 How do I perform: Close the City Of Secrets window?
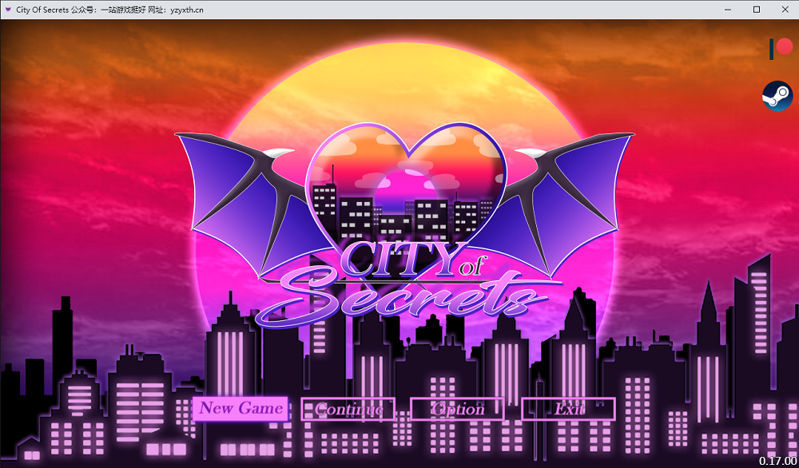[x=785, y=10]
